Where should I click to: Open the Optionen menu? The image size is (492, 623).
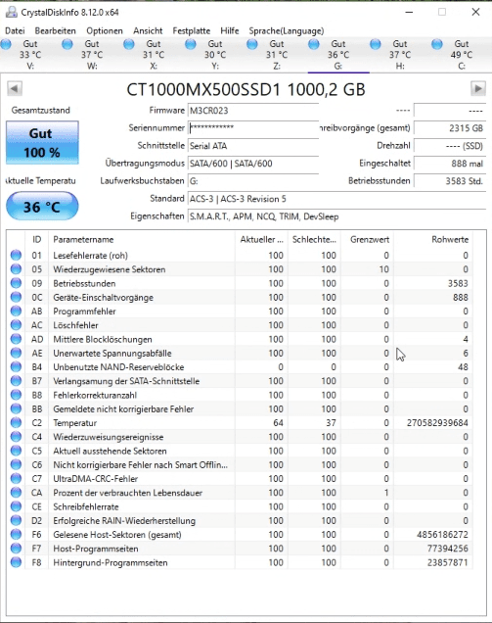105,30
